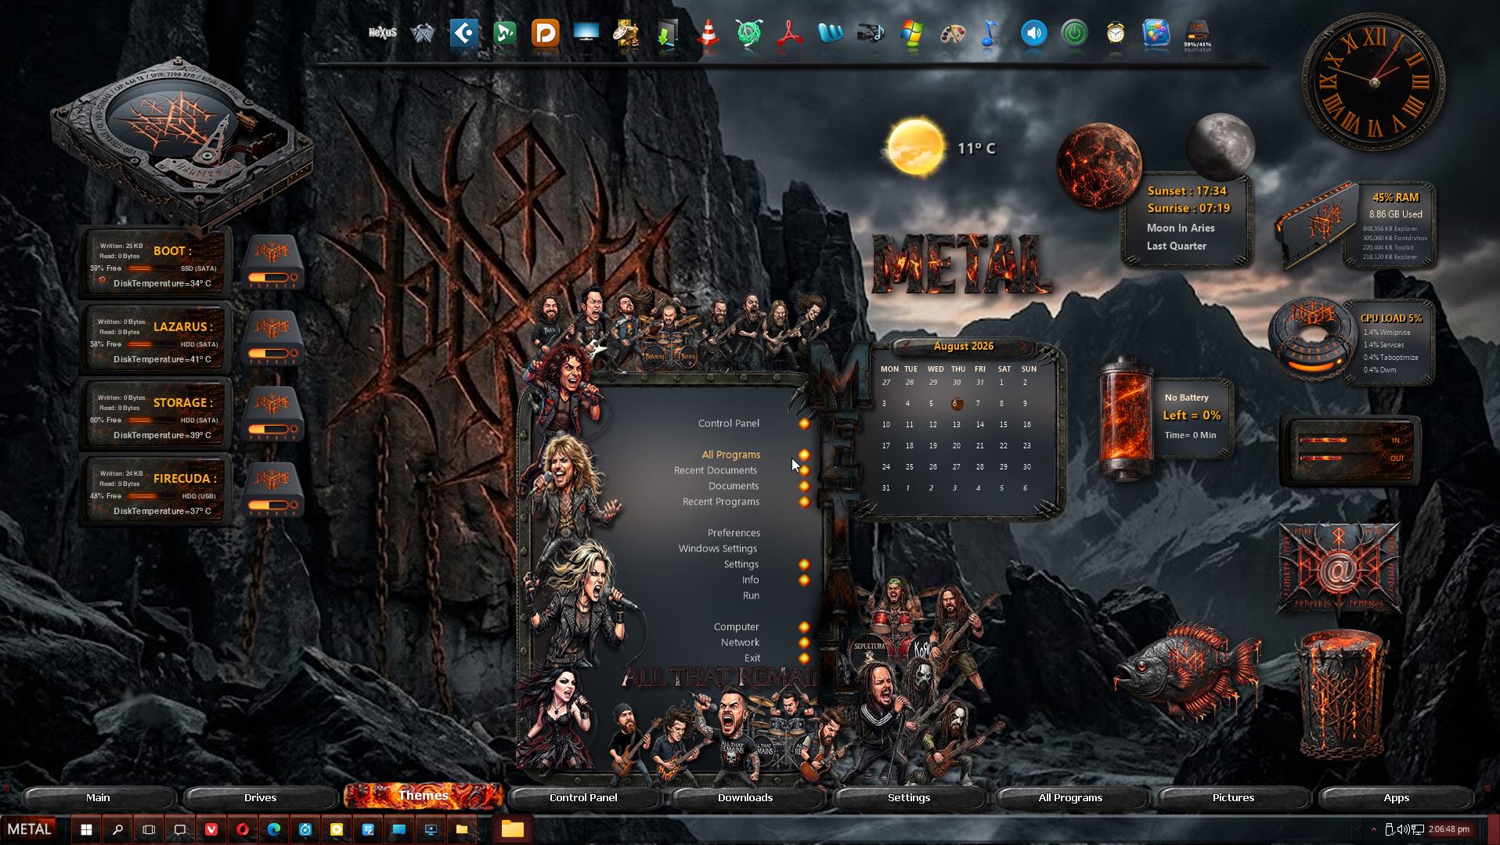Open the large File Explorer folder on taskbar
Viewport: 1500px width, 845px height.
[513, 829]
